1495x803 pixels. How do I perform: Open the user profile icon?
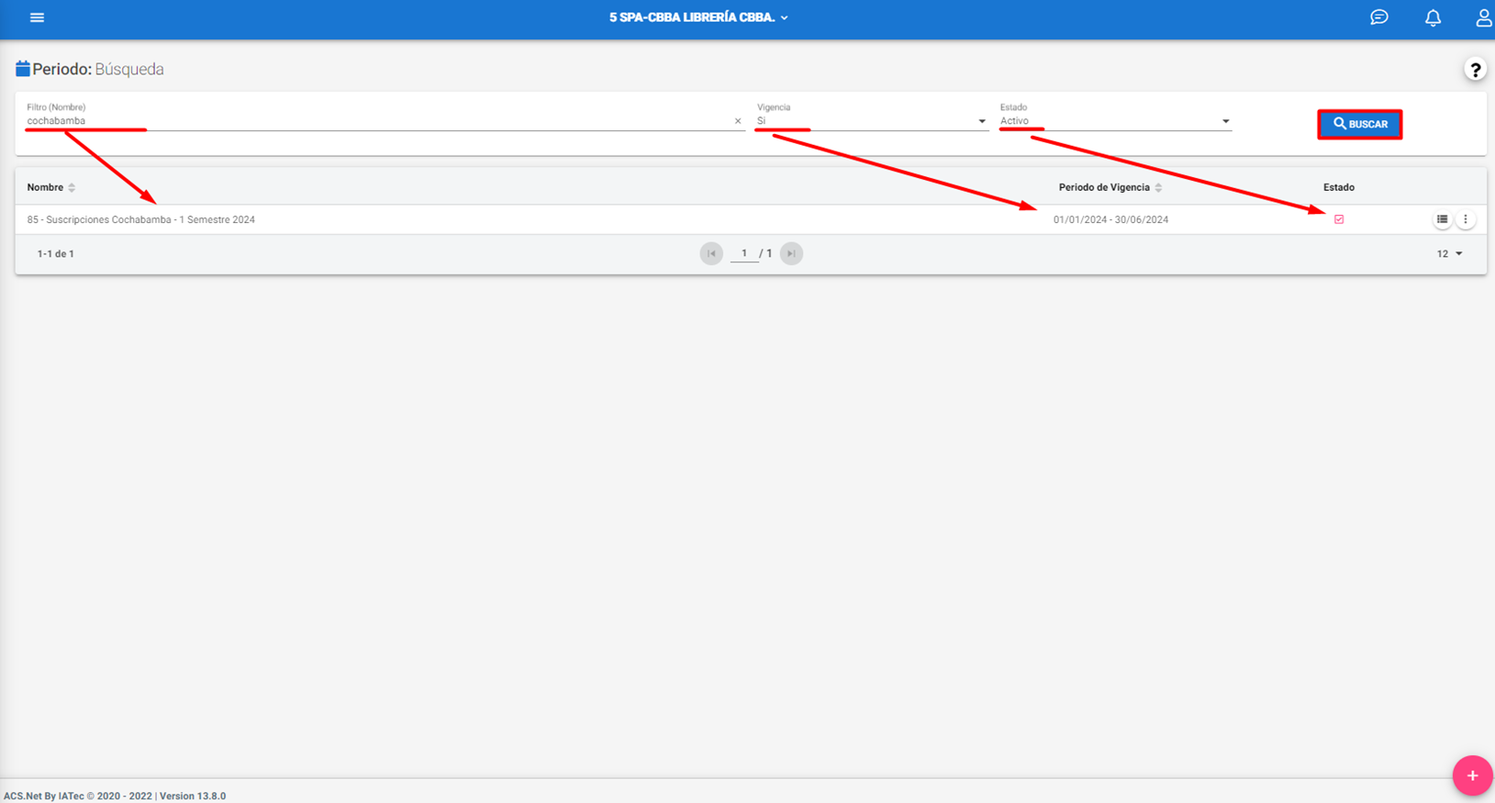(1483, 17)
